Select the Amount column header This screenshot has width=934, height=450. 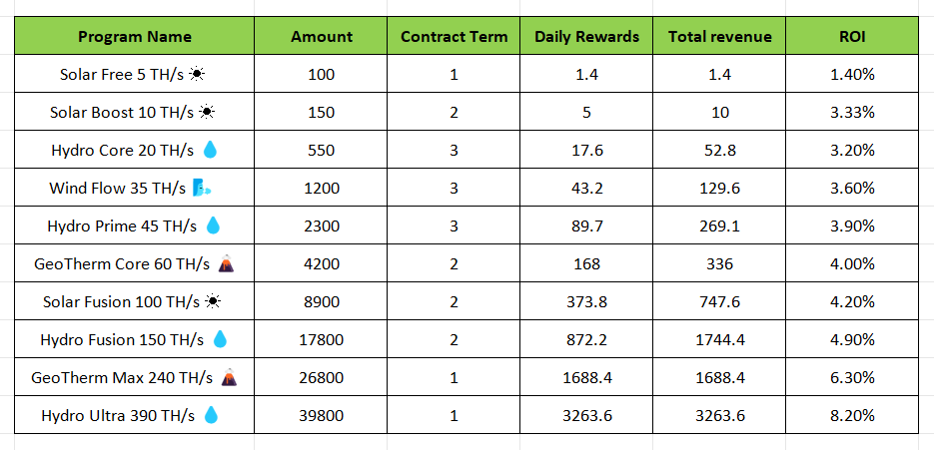pos(322,37)
